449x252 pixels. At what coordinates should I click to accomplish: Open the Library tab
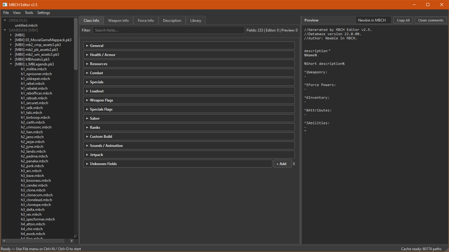[x=196, y=21]
